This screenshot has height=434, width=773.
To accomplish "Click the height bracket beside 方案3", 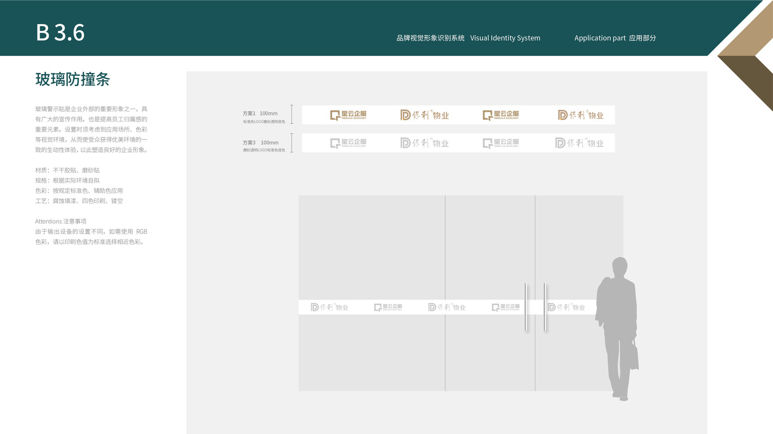I will [x=292, y=143].
